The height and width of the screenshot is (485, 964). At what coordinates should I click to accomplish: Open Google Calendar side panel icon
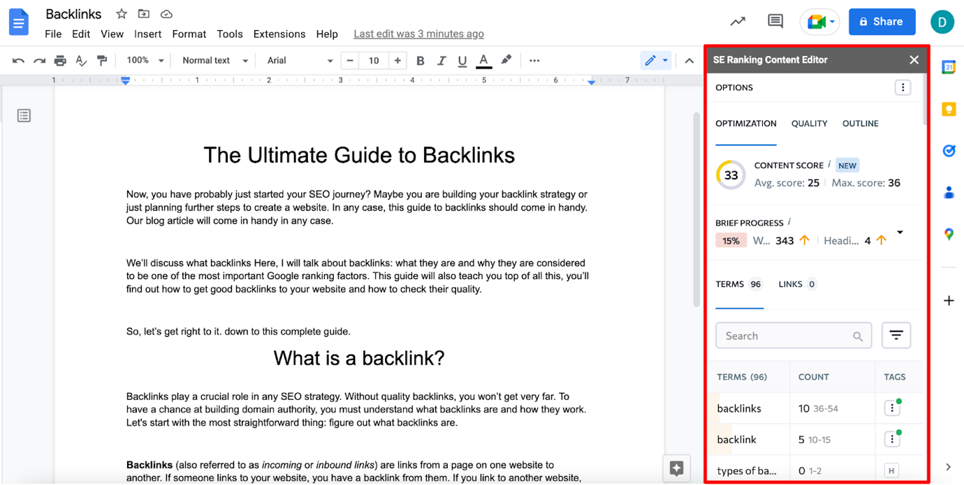[949, 68]
